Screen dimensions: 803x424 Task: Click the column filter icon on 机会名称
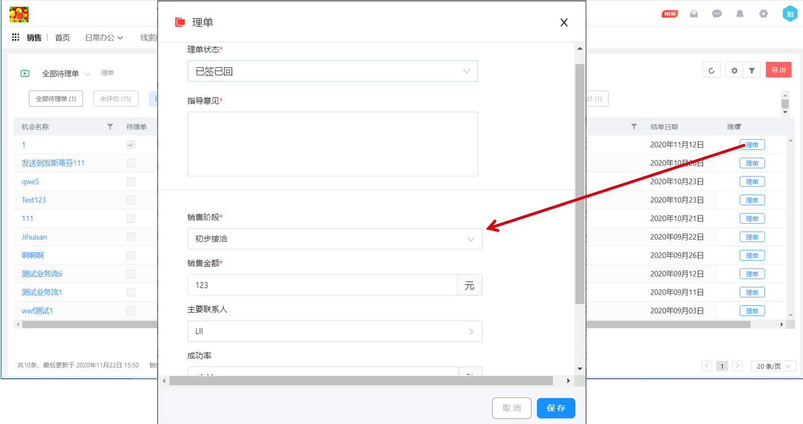(110, 127)
